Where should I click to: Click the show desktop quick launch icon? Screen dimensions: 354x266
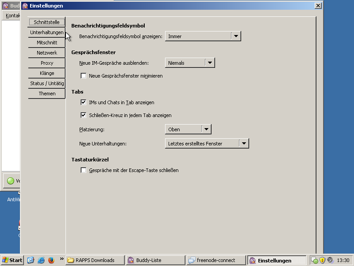[31, 260]
